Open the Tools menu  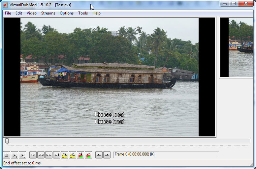point(83,13)
